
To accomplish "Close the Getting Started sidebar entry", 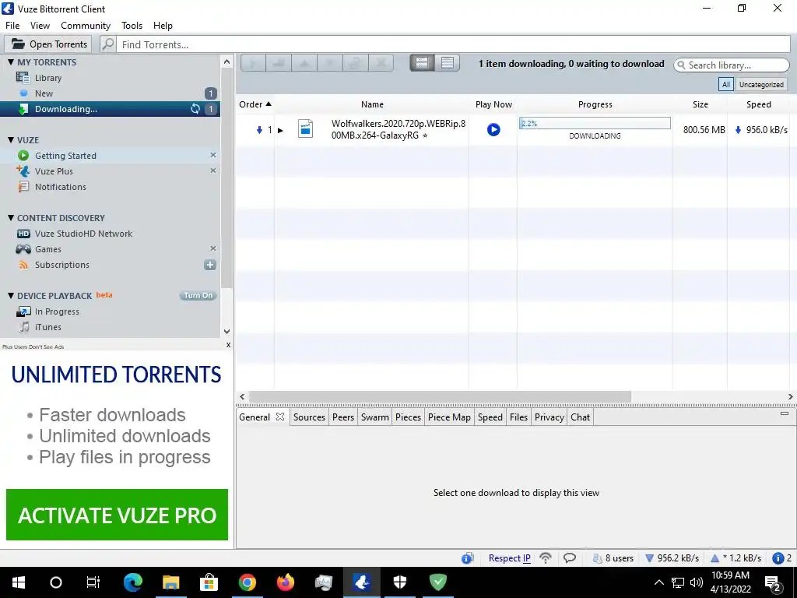I will [x=213, y=155].
